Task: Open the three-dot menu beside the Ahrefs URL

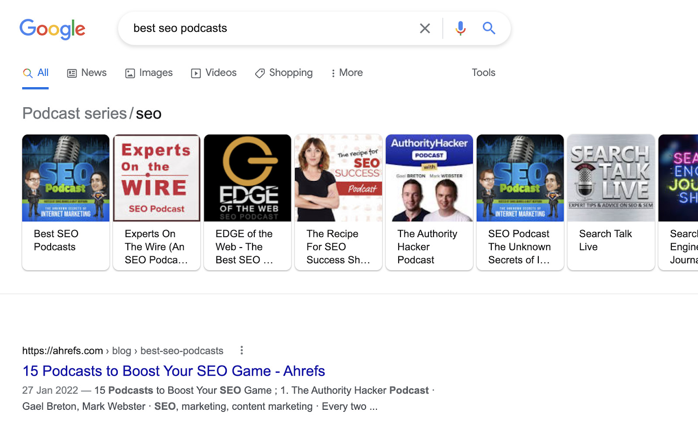Action: click(x=241, y=350)
